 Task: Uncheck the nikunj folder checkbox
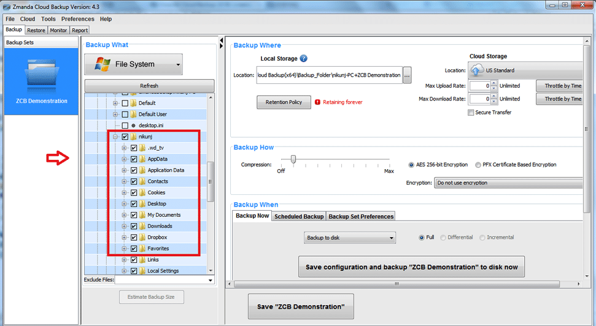click(125, 137)
